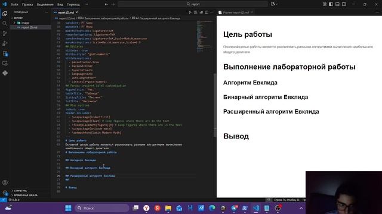Open the Extensions view in the activity bar
This screenshot has width=382, height=214.
point(5,53)
